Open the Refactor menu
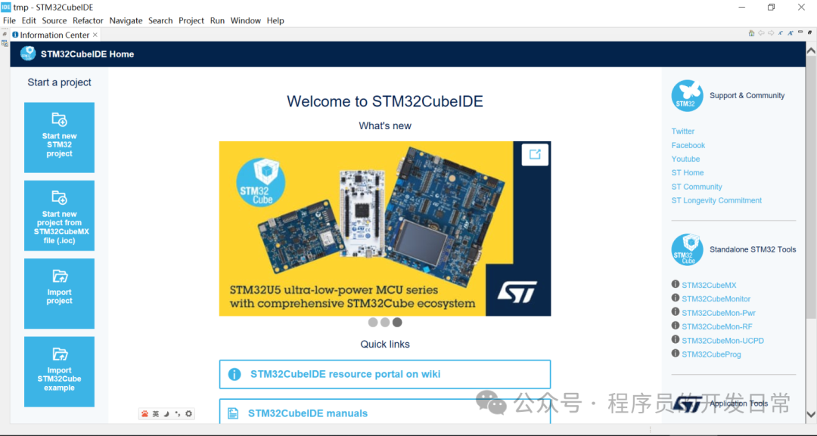The image size is (817, 436). (x=88, y=20)
